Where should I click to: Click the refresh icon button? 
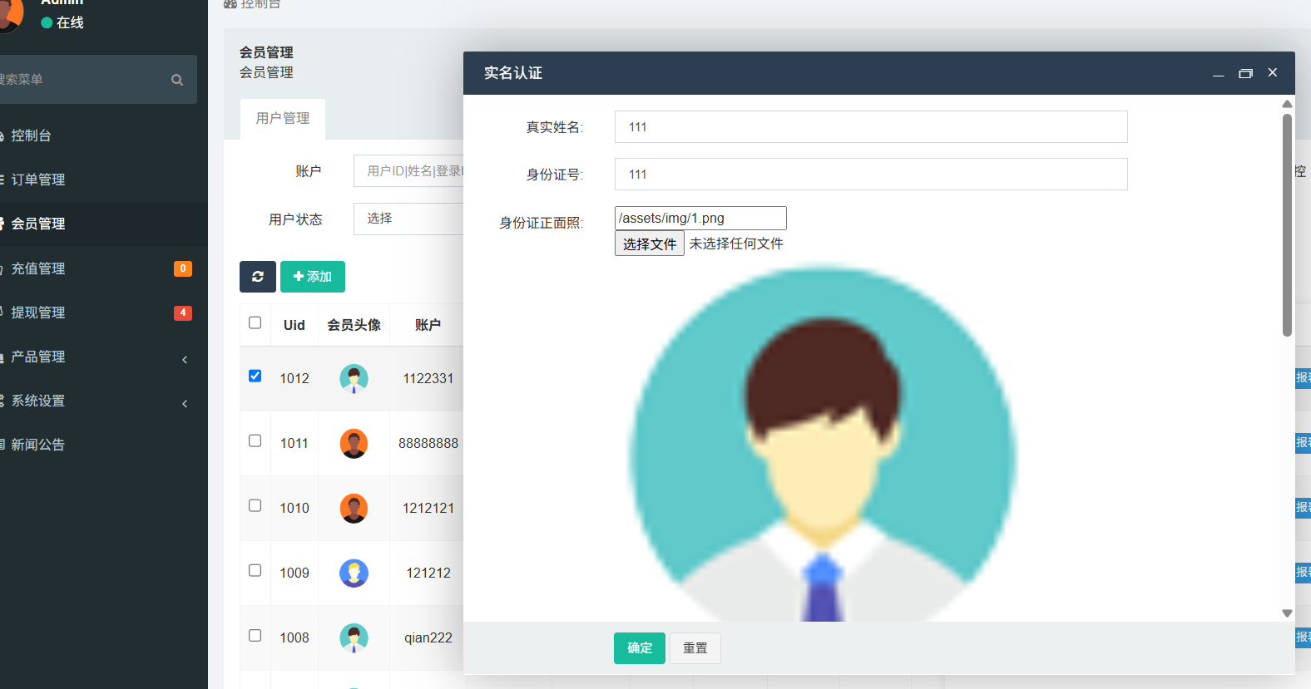(x=257, y=277)
